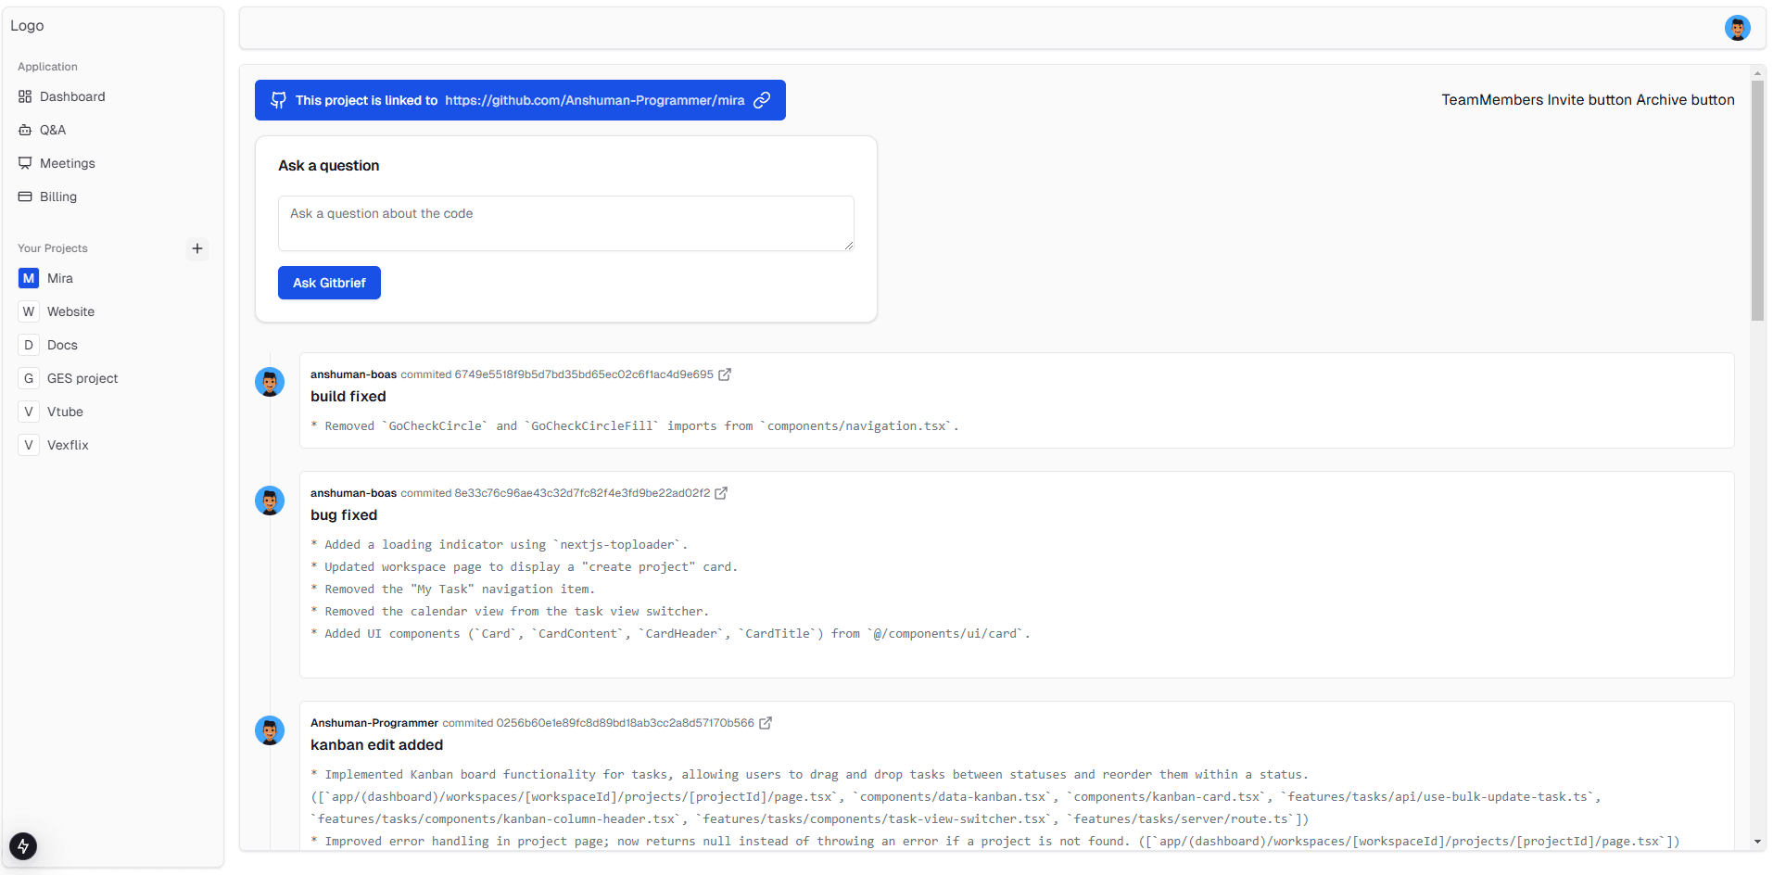The image size is (1773, 875).
Task: Click the page scrollbar thumb
Action: point(1757,200)
